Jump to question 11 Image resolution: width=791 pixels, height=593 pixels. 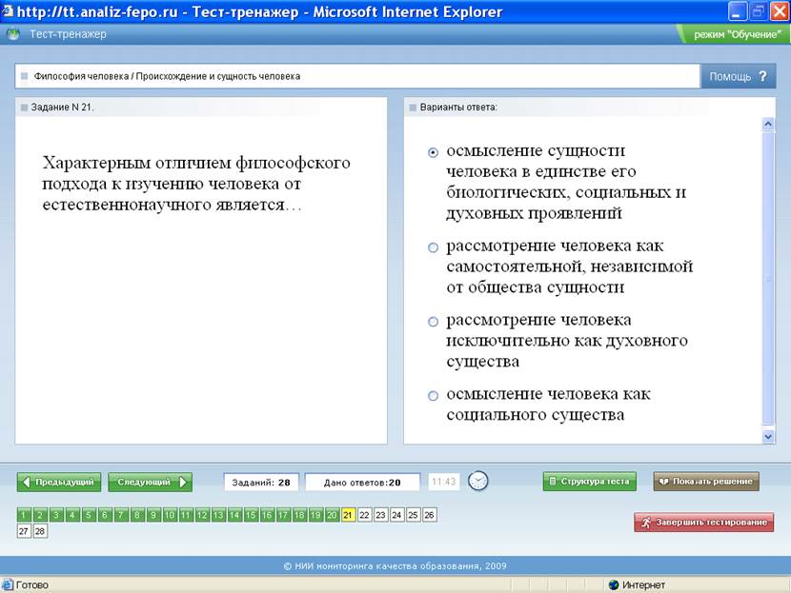pyautogui.click(x=186, y=515)
